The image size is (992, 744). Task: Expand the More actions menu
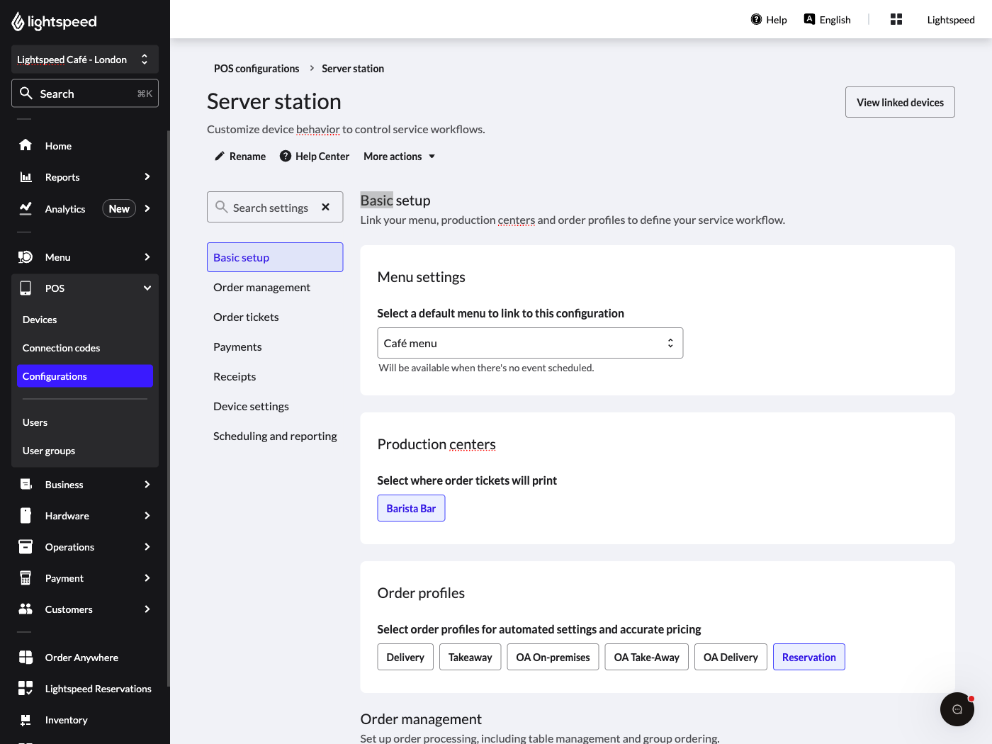tap(398, 156)
